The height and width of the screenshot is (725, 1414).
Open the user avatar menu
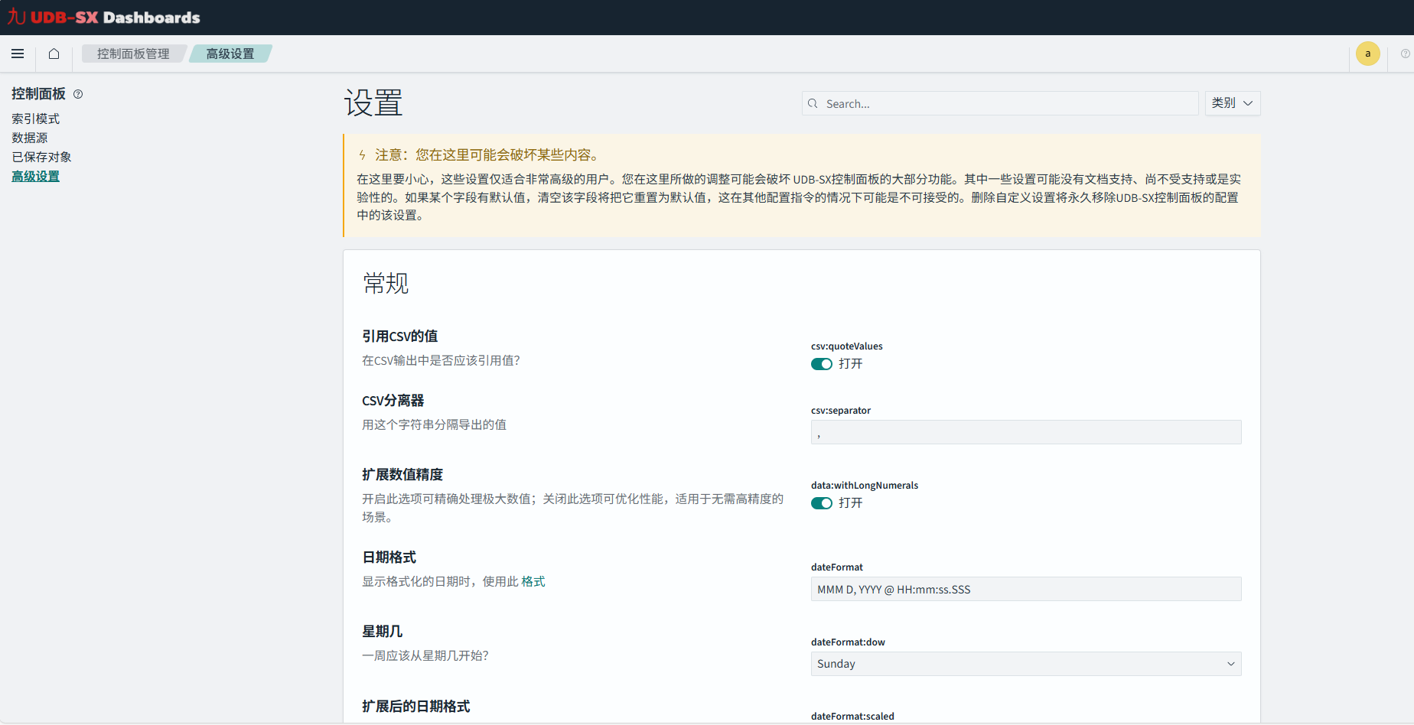(1367, 54)
